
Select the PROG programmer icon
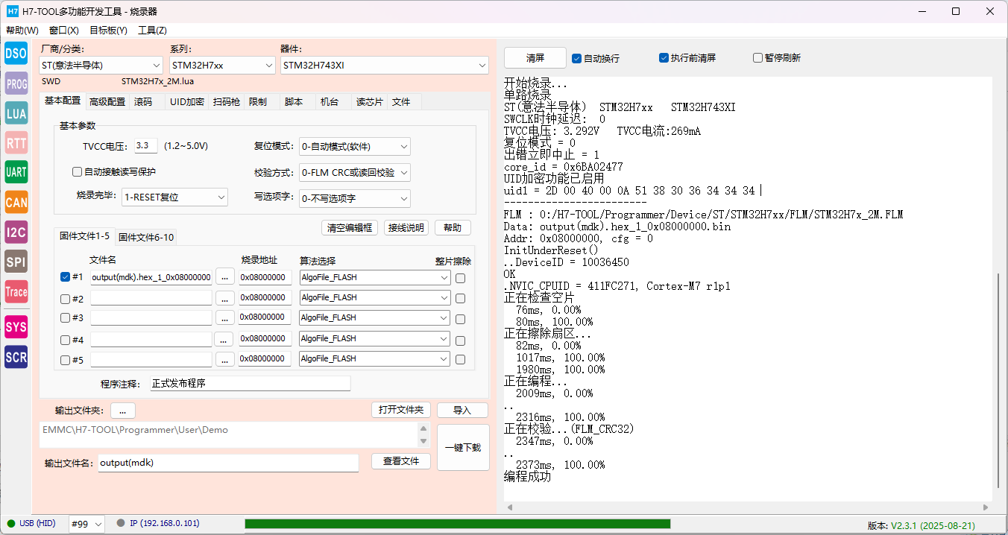pos(16,83)
